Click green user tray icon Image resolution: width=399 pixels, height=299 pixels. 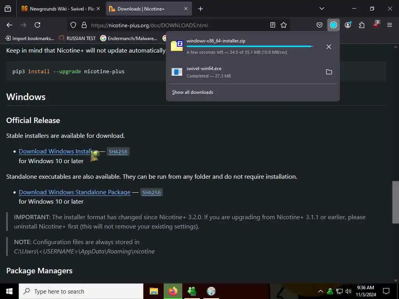(330, 291)
